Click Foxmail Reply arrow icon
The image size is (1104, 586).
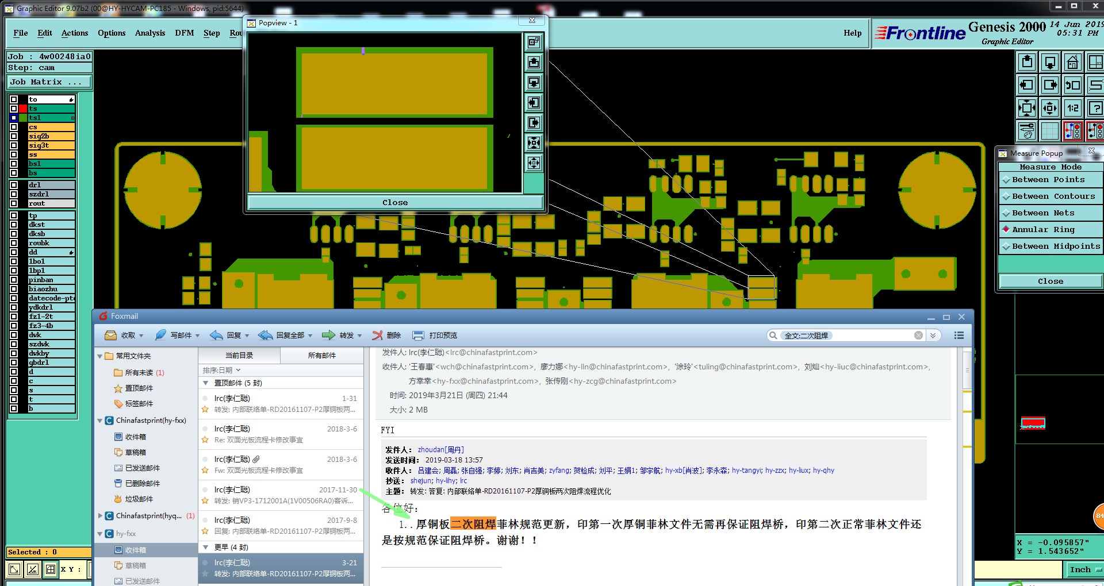[x=216, y=336]
